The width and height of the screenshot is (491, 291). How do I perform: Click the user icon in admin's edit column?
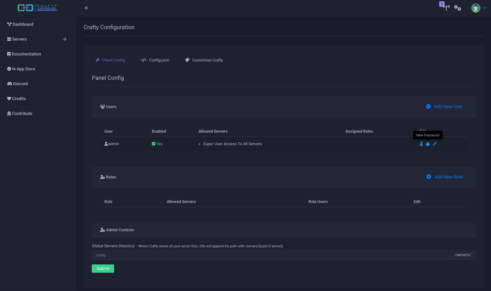click(x=421, y=144)
